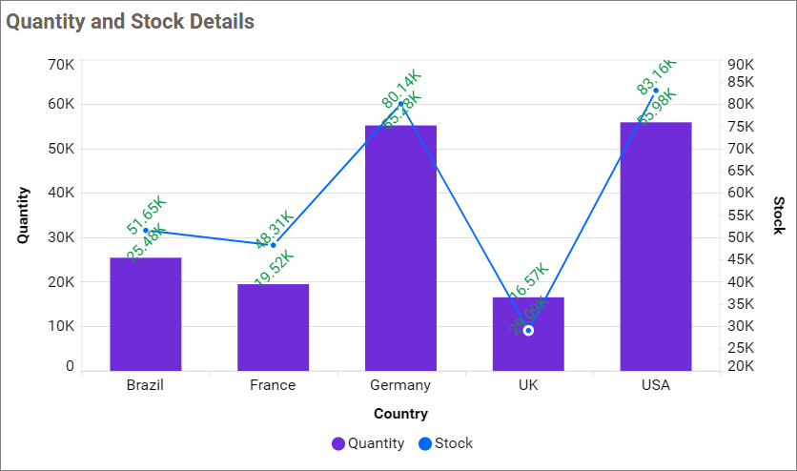Viewport: 797px width, 471px height.
Task: Toggle Quantity series via legend label
Action: [376, 443]
